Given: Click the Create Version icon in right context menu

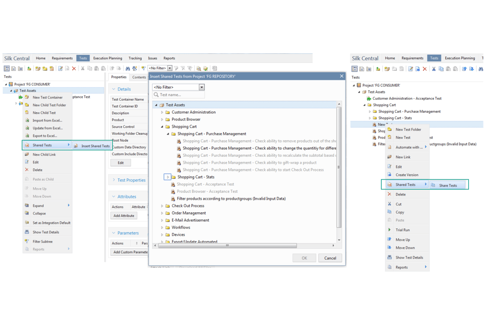Looking at the screenshot, I should pos(389,175).
